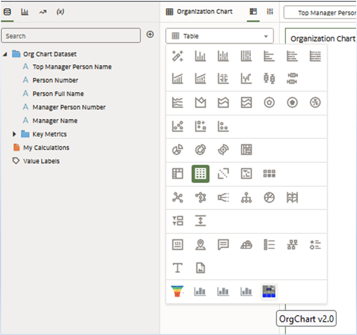Viewport: 357px width, 335px height.
Task: Switch to the Visualizations bar-chart pane icon
Action: tap(24, 12)
